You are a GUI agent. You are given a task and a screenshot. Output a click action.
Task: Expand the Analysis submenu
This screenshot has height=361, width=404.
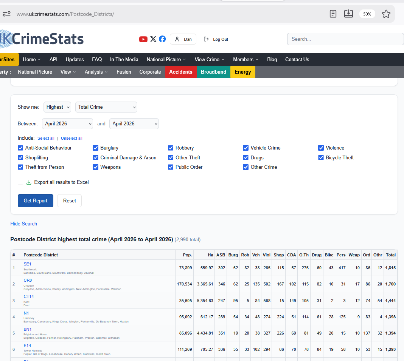click(96, 72)
